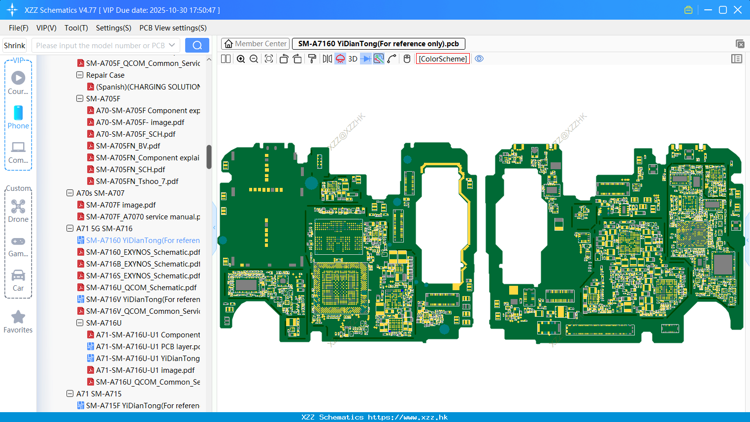Image resolution: width=750 pixels, height=422 pixels.
Task: Open the ColorScheme selector
Action: 443,59
